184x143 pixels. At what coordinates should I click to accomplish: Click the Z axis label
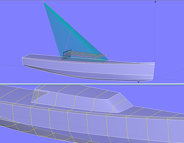[156, 2]
